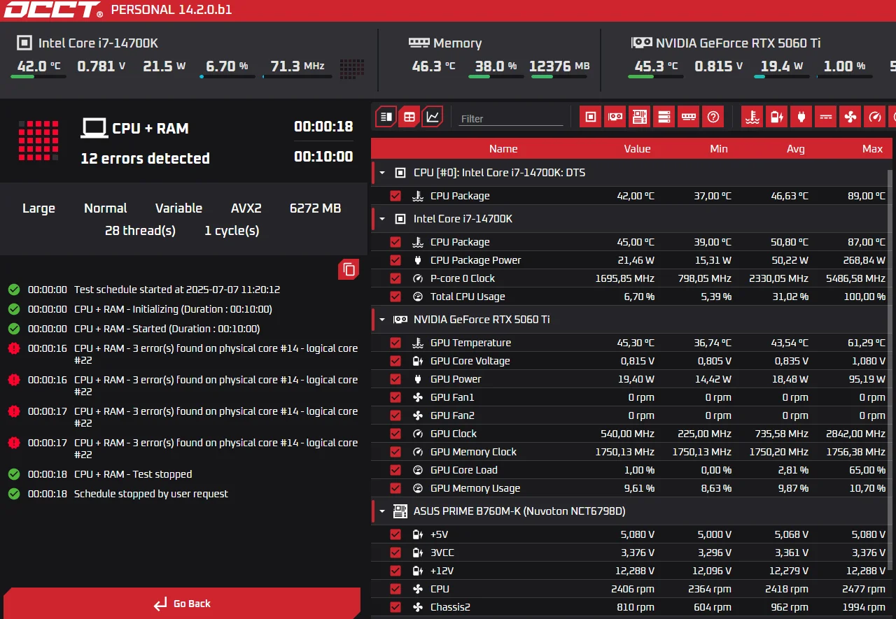Viewport: 896px width, 619px height.
Task: Toggle the speedometer clock sensor filter icon
Action: [875, 117]
